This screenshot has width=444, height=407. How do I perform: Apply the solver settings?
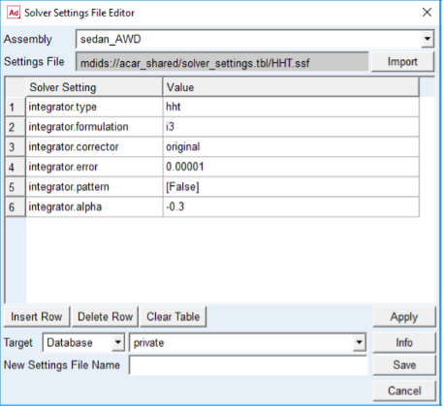click(x=404, y=317)
